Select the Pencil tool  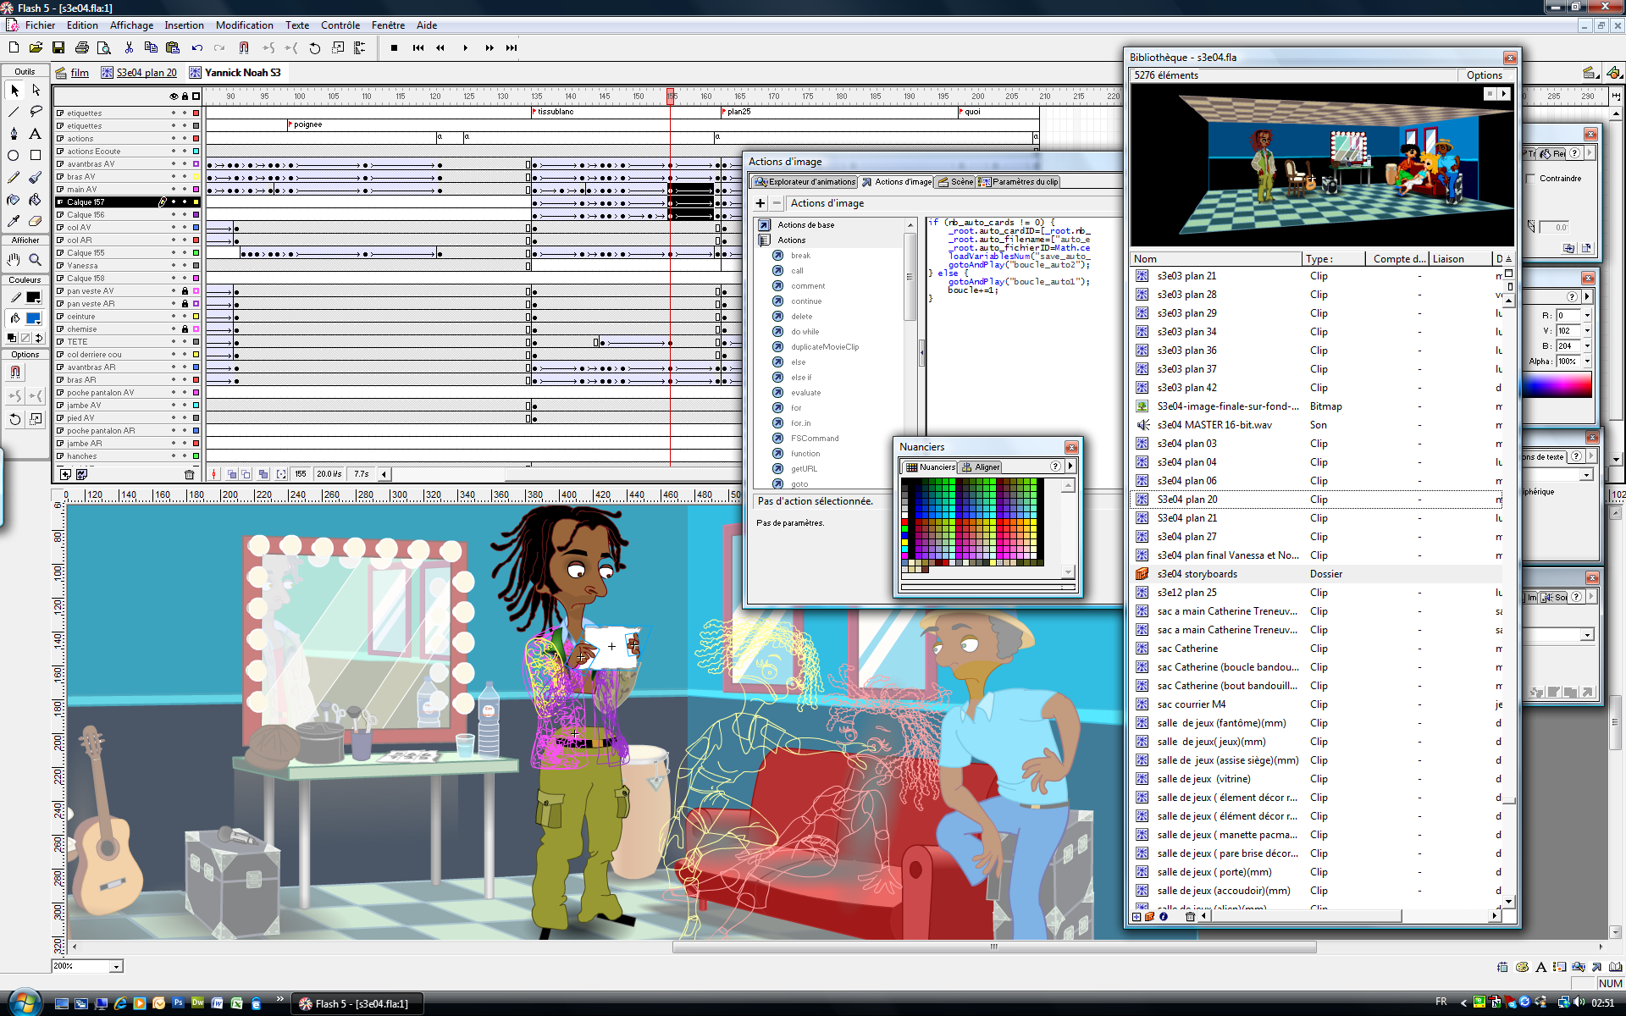[x=14, y=178]
